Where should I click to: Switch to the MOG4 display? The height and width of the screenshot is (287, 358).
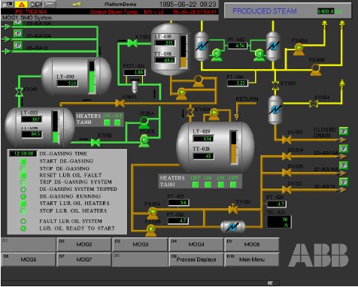coord(196,244)
